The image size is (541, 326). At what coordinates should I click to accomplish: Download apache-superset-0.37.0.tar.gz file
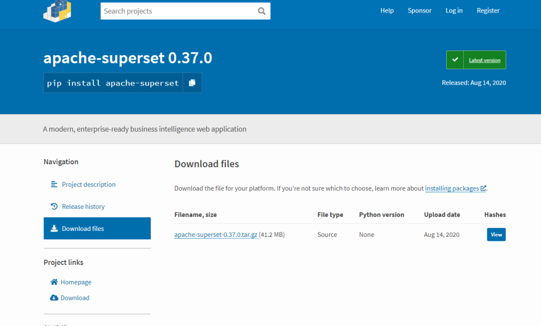pos(216,235)
